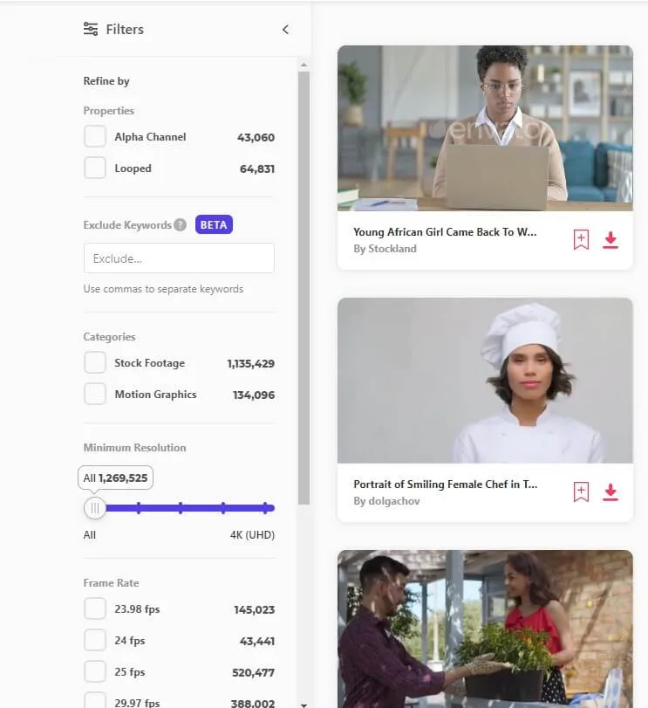This screenshot has height=708, width=648.
Task: Click the Looped count 64,831
Action: coord(257,168)
